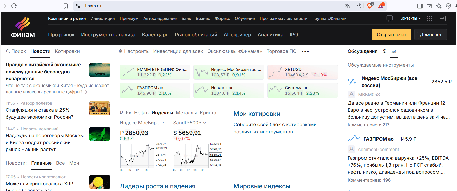Open Новатэк ао quote card
Image resolution: width=457 pixels, height=191 pixels.
229,90
